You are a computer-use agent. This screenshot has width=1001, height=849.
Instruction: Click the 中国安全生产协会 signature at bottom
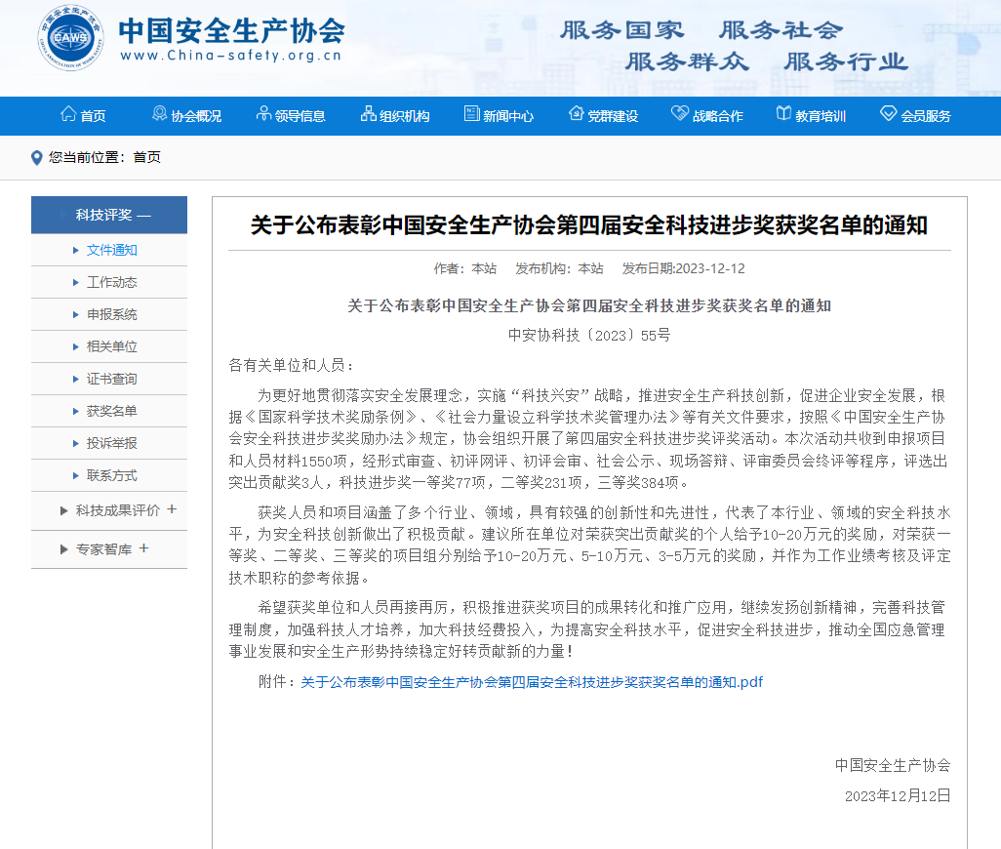(x=893, y=765)
